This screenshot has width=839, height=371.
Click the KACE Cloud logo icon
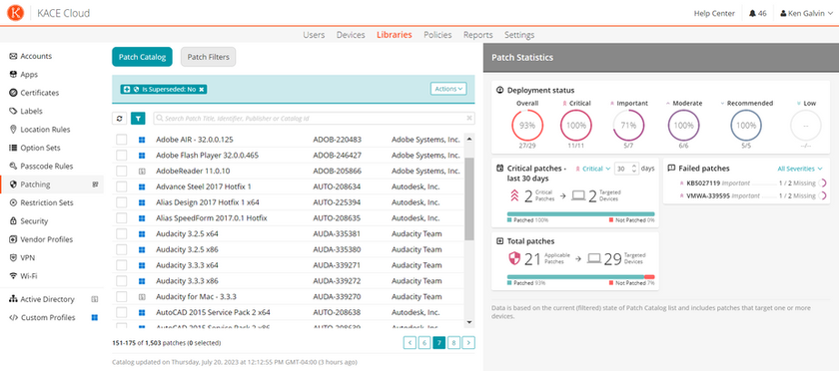pyautogui.click(x=16, y=13)
